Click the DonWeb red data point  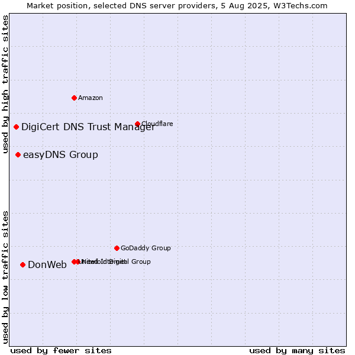pyautogui.click(x=22, y=264)
